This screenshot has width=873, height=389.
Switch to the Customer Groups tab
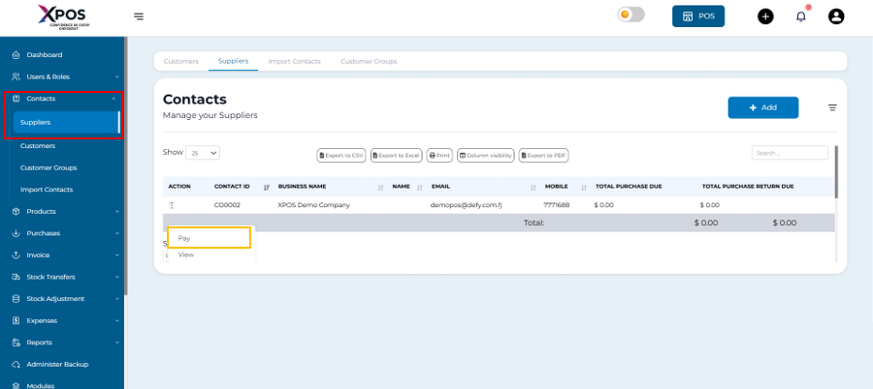[369, 61]
